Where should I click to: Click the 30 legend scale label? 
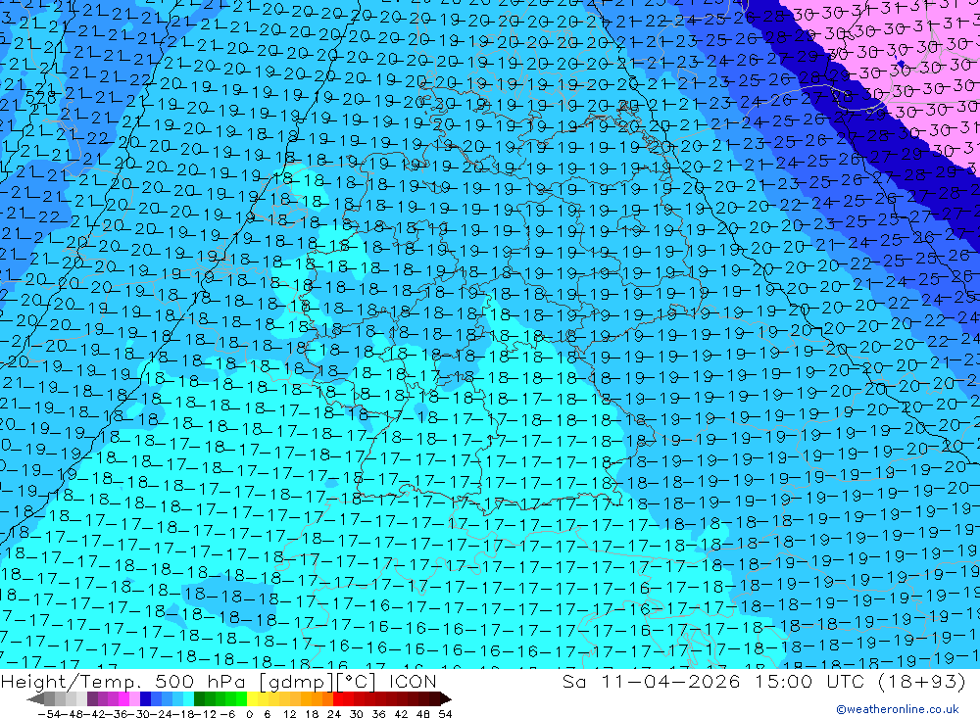pos(357,714)
